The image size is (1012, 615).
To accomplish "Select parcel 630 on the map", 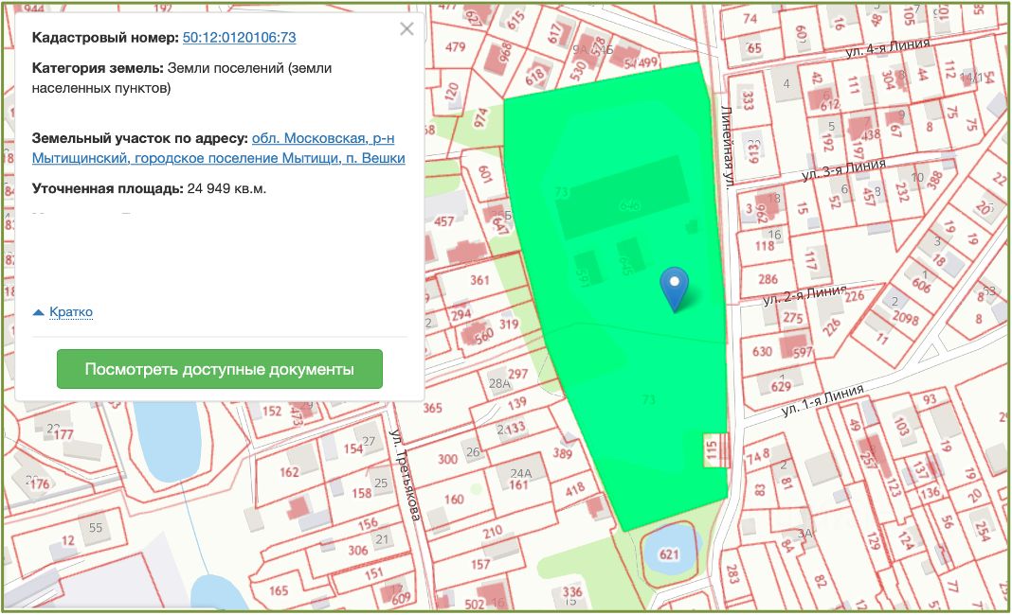I will point(762,351).
